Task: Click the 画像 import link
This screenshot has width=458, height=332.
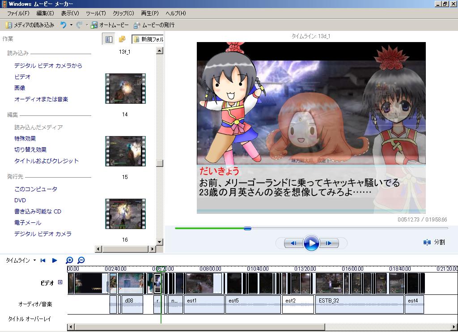Action: [20, 88]
